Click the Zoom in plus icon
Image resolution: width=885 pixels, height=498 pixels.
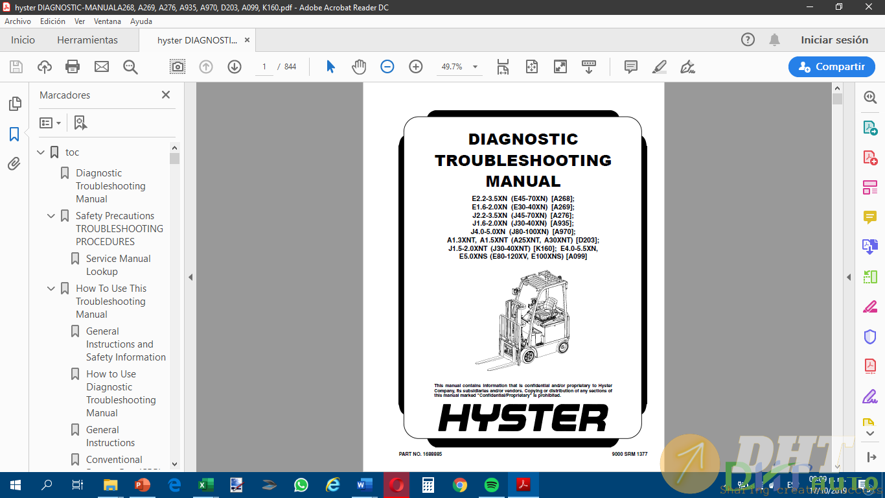coord(416,67)
